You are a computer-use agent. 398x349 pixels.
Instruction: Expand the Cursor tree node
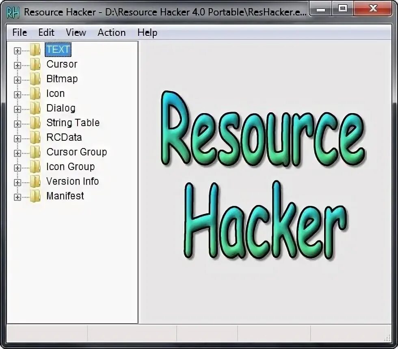coord(17,65)
